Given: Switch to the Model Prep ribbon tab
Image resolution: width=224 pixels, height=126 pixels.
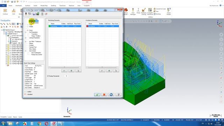Looking at the screenshot, I should click(44, 6).
